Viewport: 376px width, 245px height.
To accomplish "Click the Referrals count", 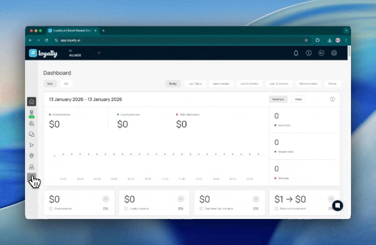I will [x=276, y=168].
